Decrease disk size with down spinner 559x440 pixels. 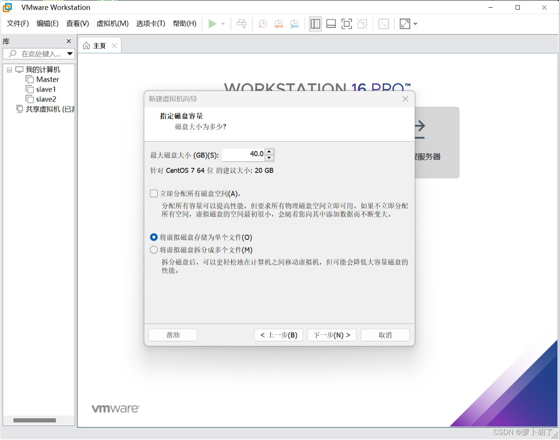pyautogui.click(x=269, y=158)
